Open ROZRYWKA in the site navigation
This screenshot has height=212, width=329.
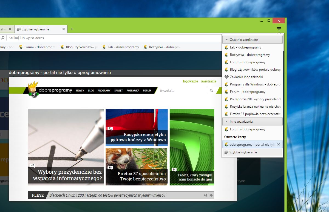pos(133,91)
